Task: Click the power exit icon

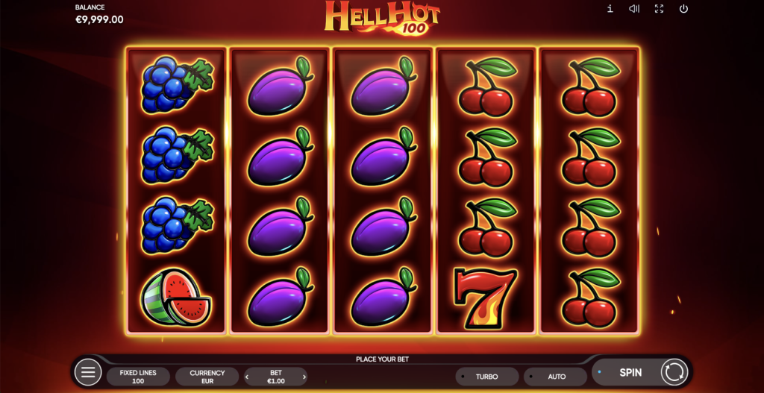Action: pyautogui.click(x=683, y=9)
